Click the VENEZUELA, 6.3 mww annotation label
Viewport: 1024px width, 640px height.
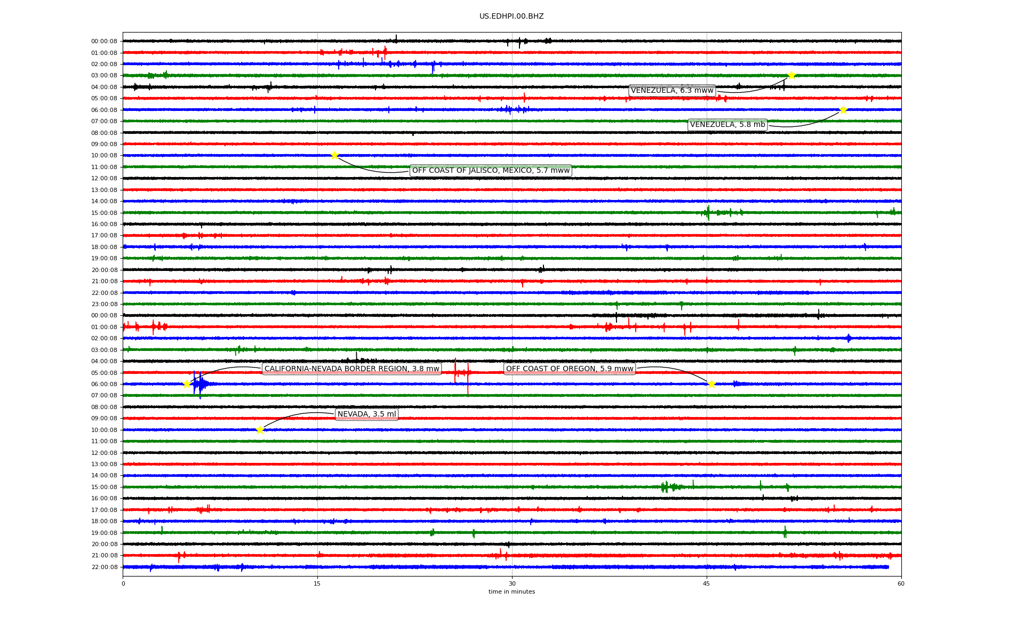click(x=672, y=91)
